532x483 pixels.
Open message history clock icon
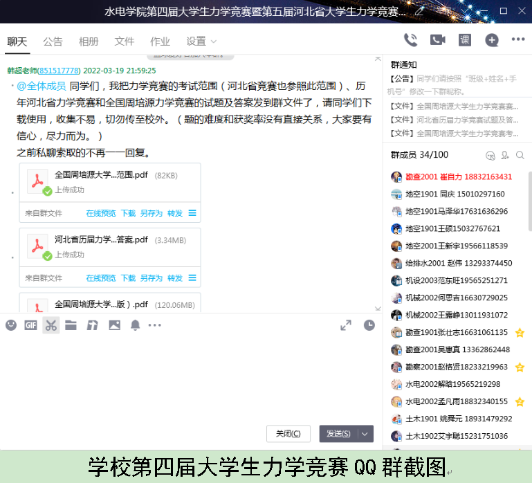pos(369,325)
